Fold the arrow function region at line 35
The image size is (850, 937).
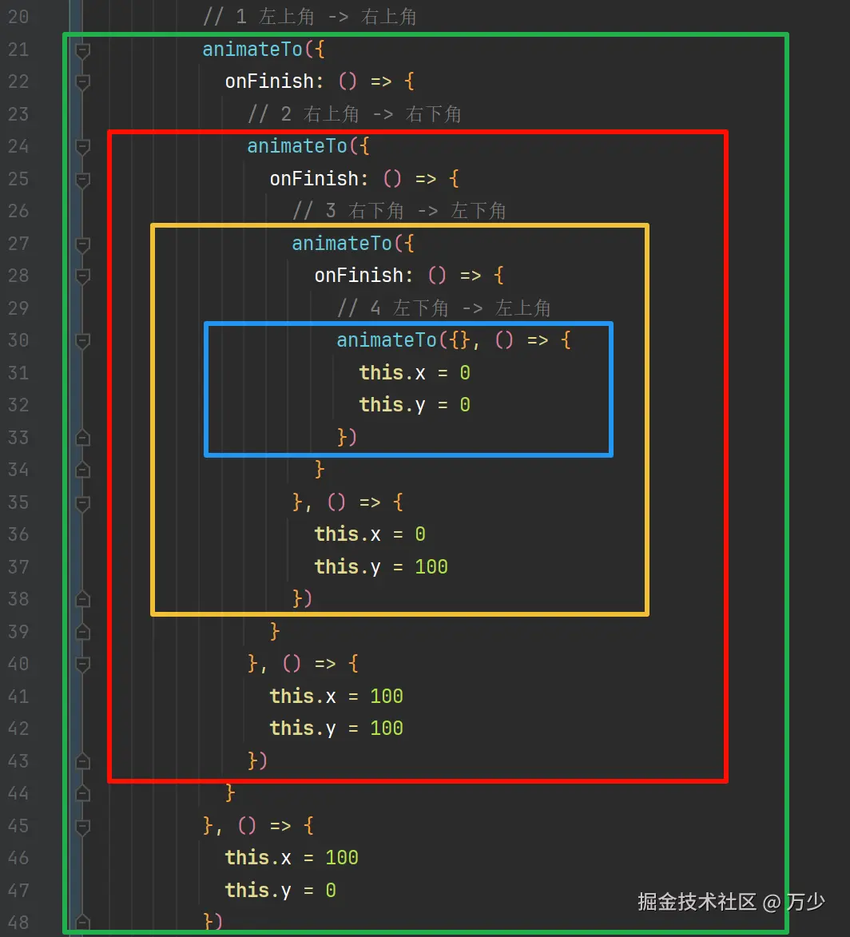point(82,502)
